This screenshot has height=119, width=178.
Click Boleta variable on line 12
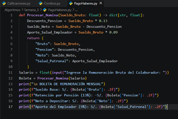coord(25,78)
